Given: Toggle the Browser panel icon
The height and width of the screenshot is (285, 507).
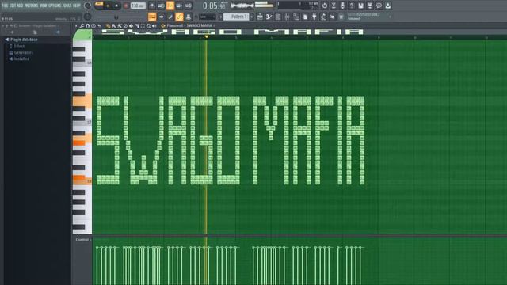Looking at the screenshot, I should click(296, 17).
